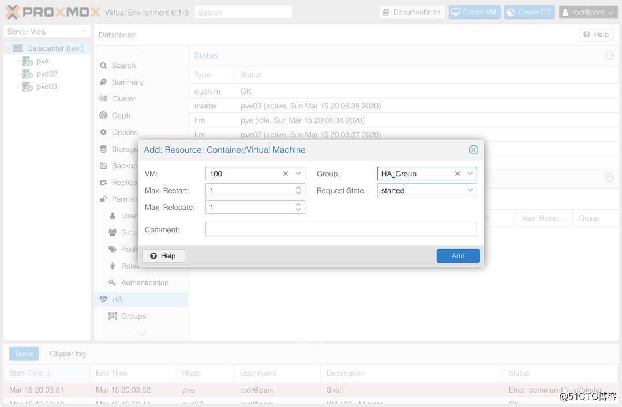The height and width of the screenshot is (407, 622).
Task: Click the Storage database icon
Action: [103, 149]
